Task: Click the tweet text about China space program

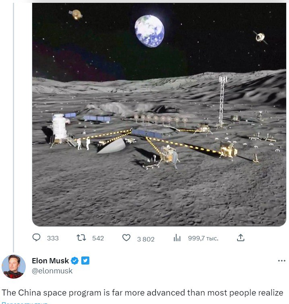Action: coord(142,292)
